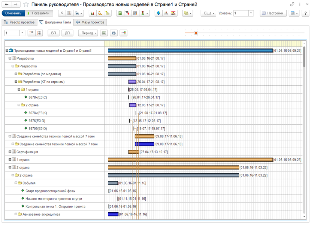Expand the Сертификация row
311x225 pixels.
[x=10, y=152]
